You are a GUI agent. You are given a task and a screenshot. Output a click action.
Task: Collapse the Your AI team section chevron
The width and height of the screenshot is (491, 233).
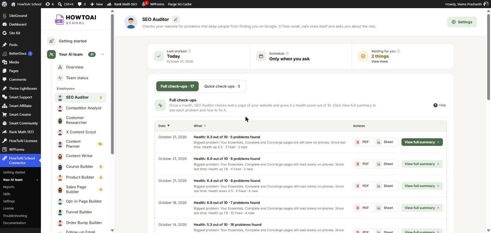pos(102,54)
